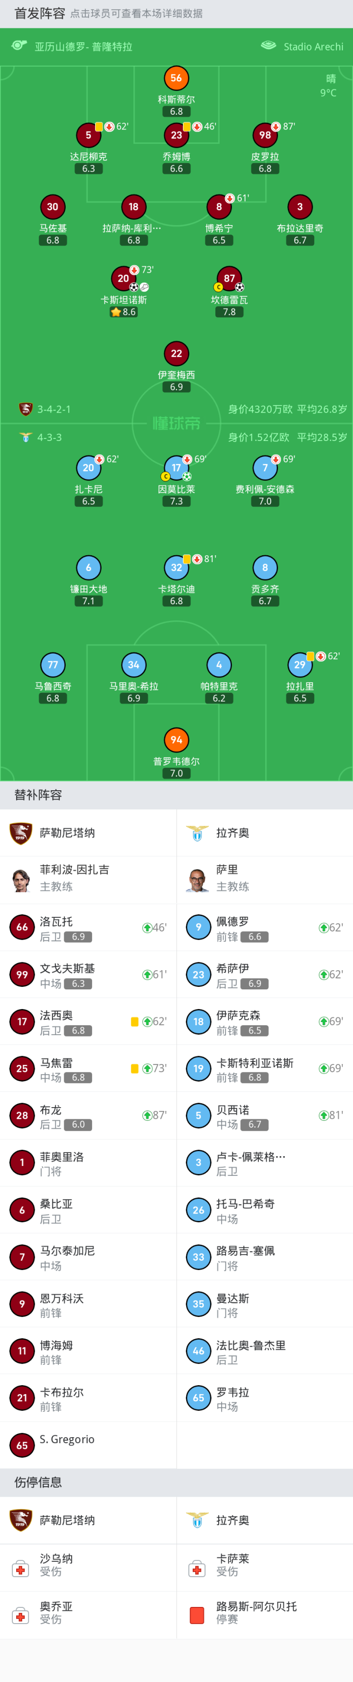The width and height of the screenshot is (353, 1682).
Task: Click the 3-4-2-1 formation label
Action: click(x=53, y=410)
